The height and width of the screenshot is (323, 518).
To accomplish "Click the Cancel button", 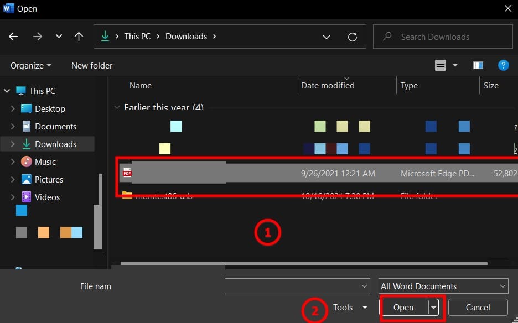I will (478, 308).
